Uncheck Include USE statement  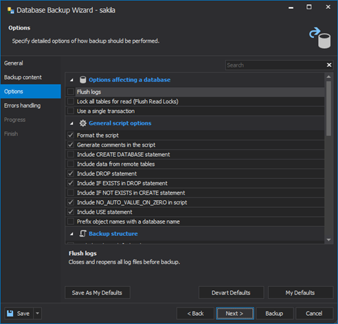pos(71,212)
